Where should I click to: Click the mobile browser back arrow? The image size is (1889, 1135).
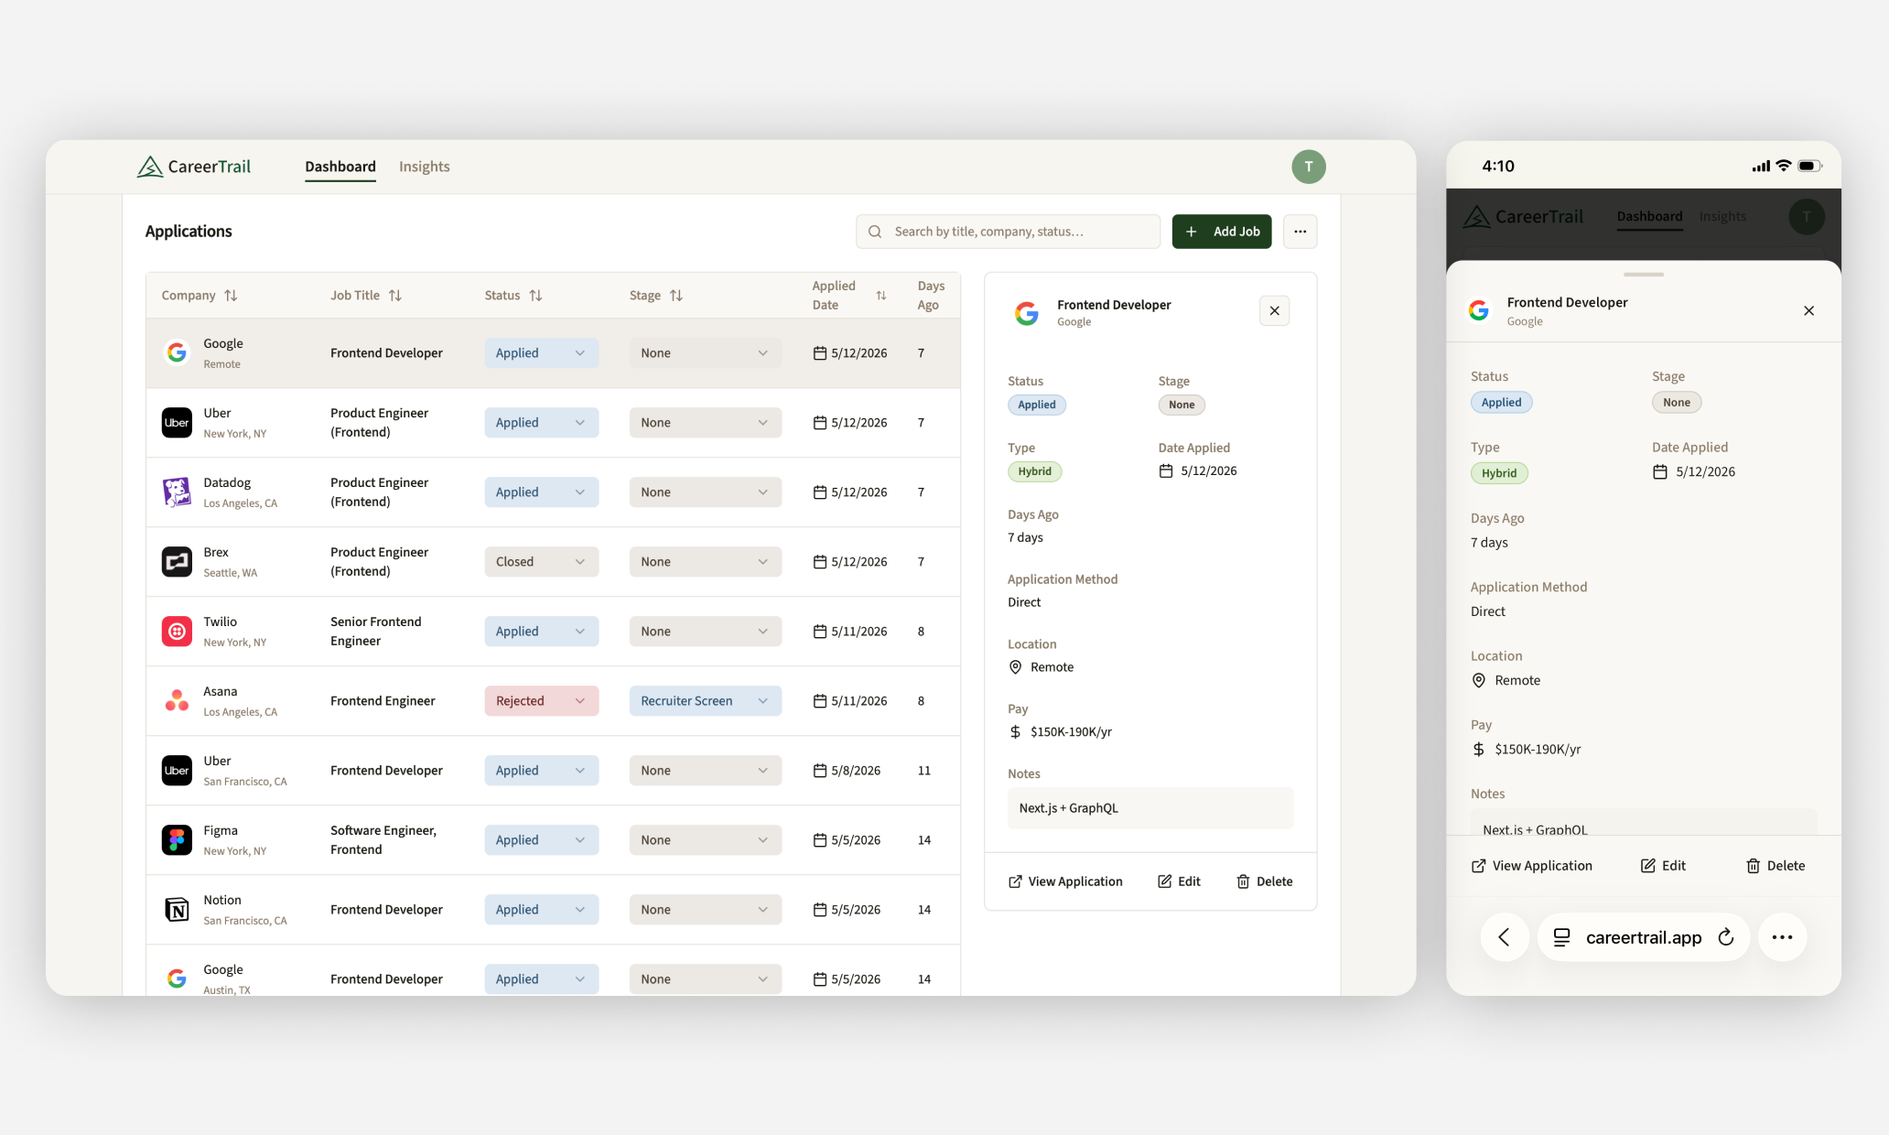coord(1504,936)
